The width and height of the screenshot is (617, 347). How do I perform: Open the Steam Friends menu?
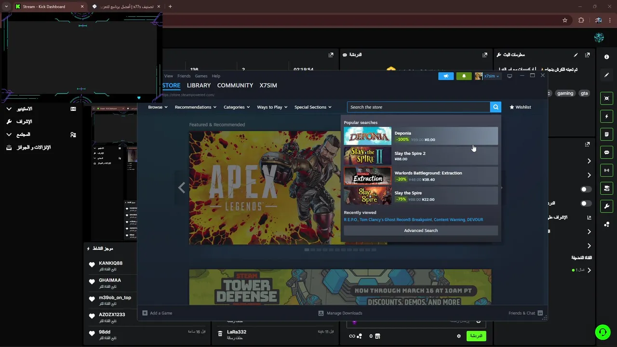pos(184,76)
